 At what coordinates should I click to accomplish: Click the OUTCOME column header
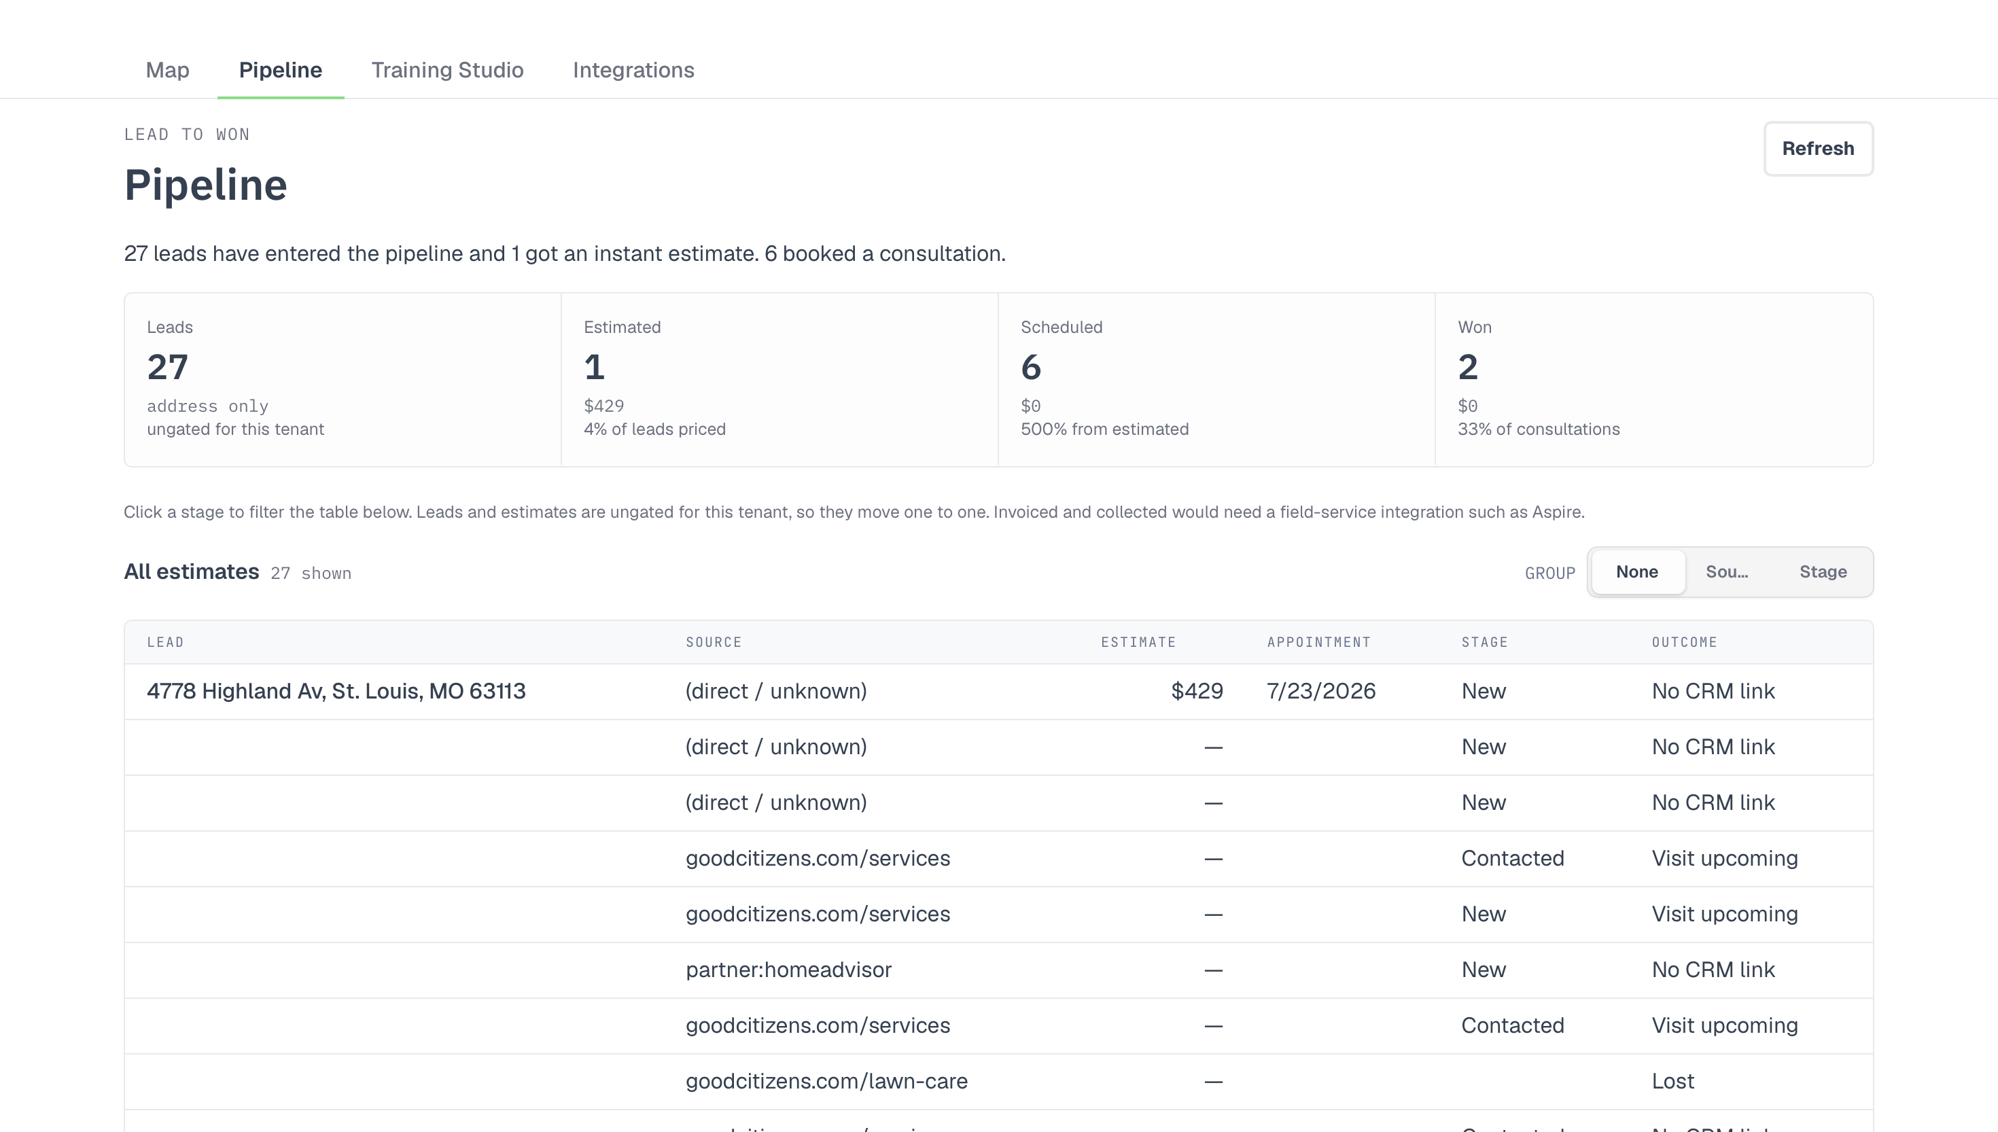pos(1684,642)
